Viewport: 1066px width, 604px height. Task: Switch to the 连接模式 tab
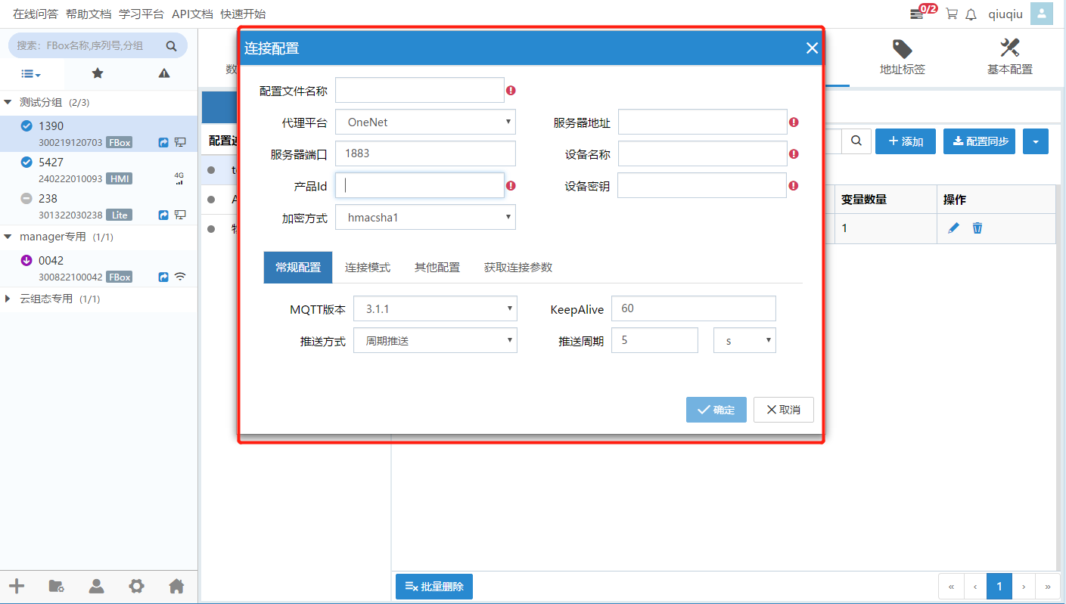368,268
